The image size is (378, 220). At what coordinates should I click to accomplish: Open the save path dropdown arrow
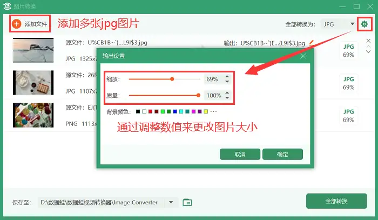(171, 202)
